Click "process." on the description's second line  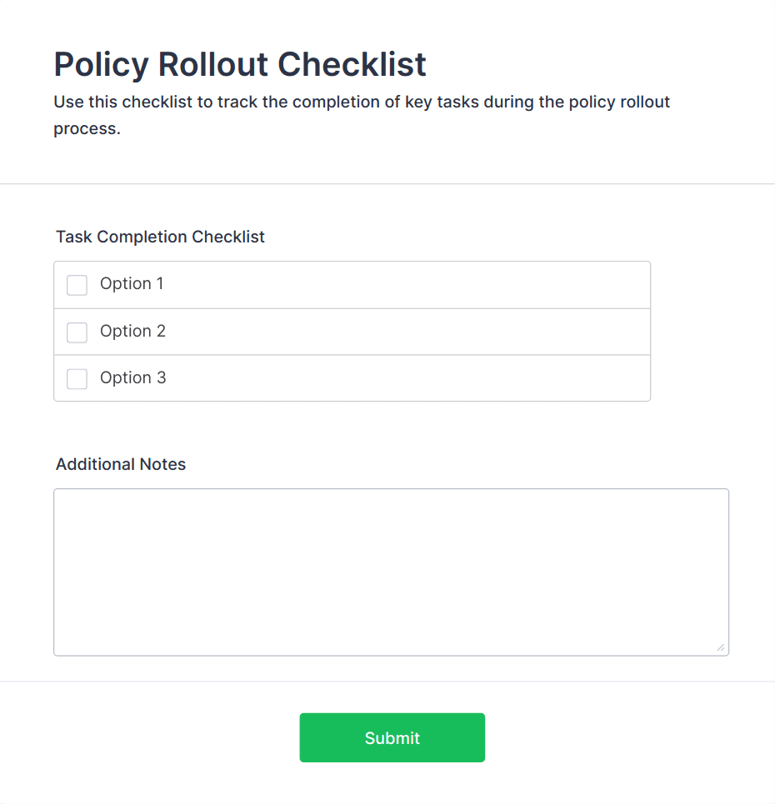coord(87,130)
